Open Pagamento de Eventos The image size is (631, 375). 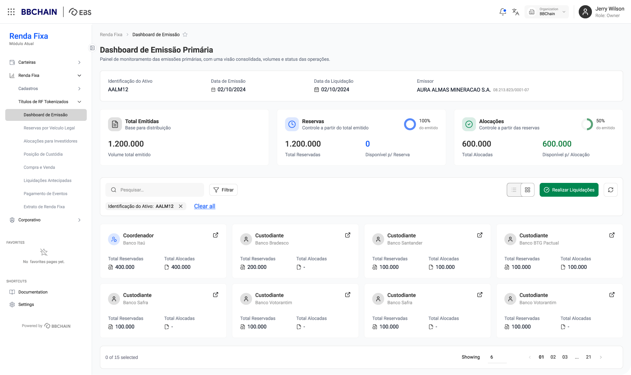(46, 194)
